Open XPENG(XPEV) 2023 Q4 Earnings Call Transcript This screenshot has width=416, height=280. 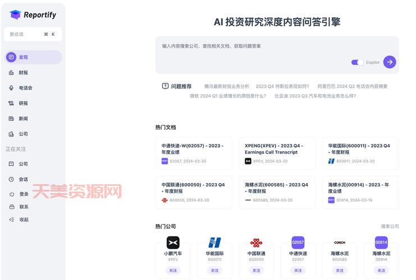click(277, 153)
